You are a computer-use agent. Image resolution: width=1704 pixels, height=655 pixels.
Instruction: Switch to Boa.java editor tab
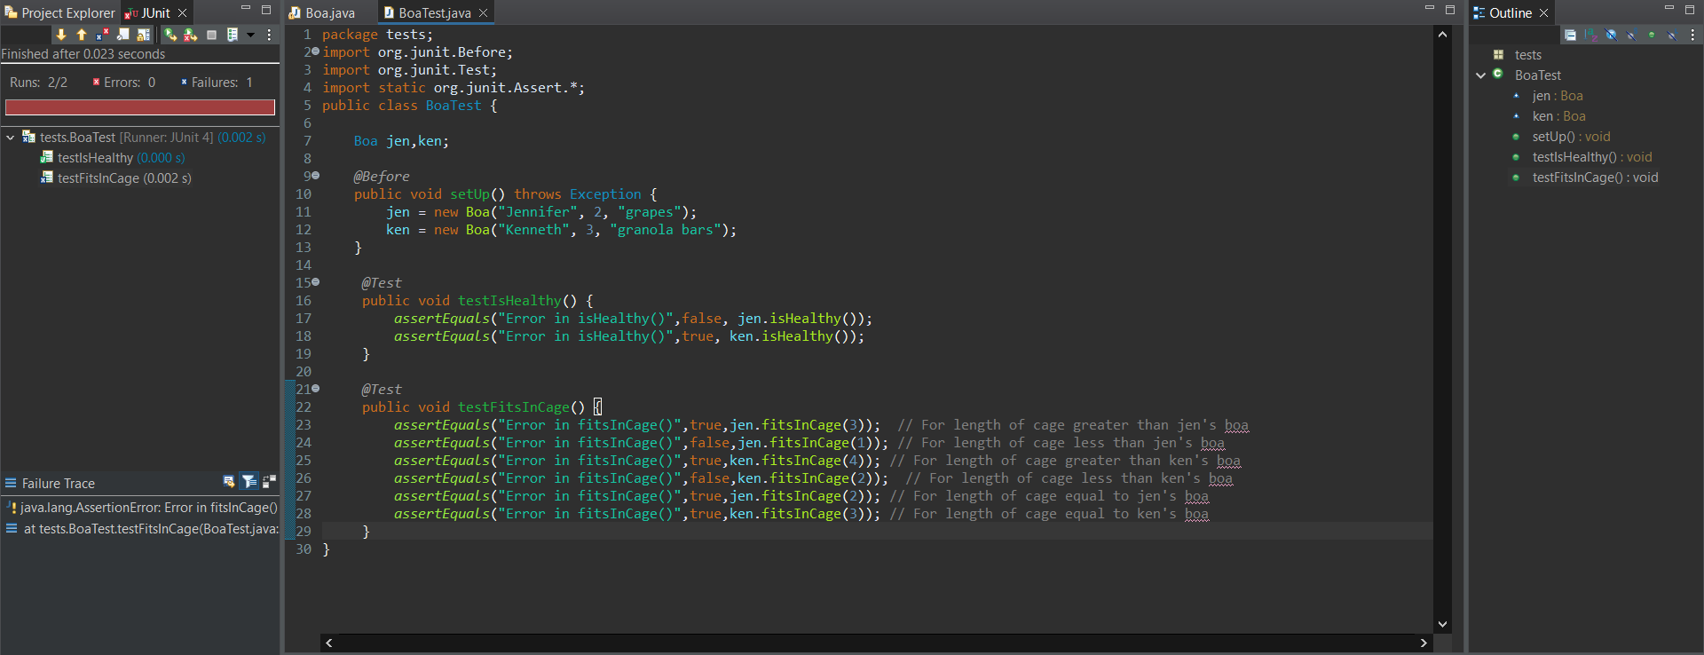321,12
